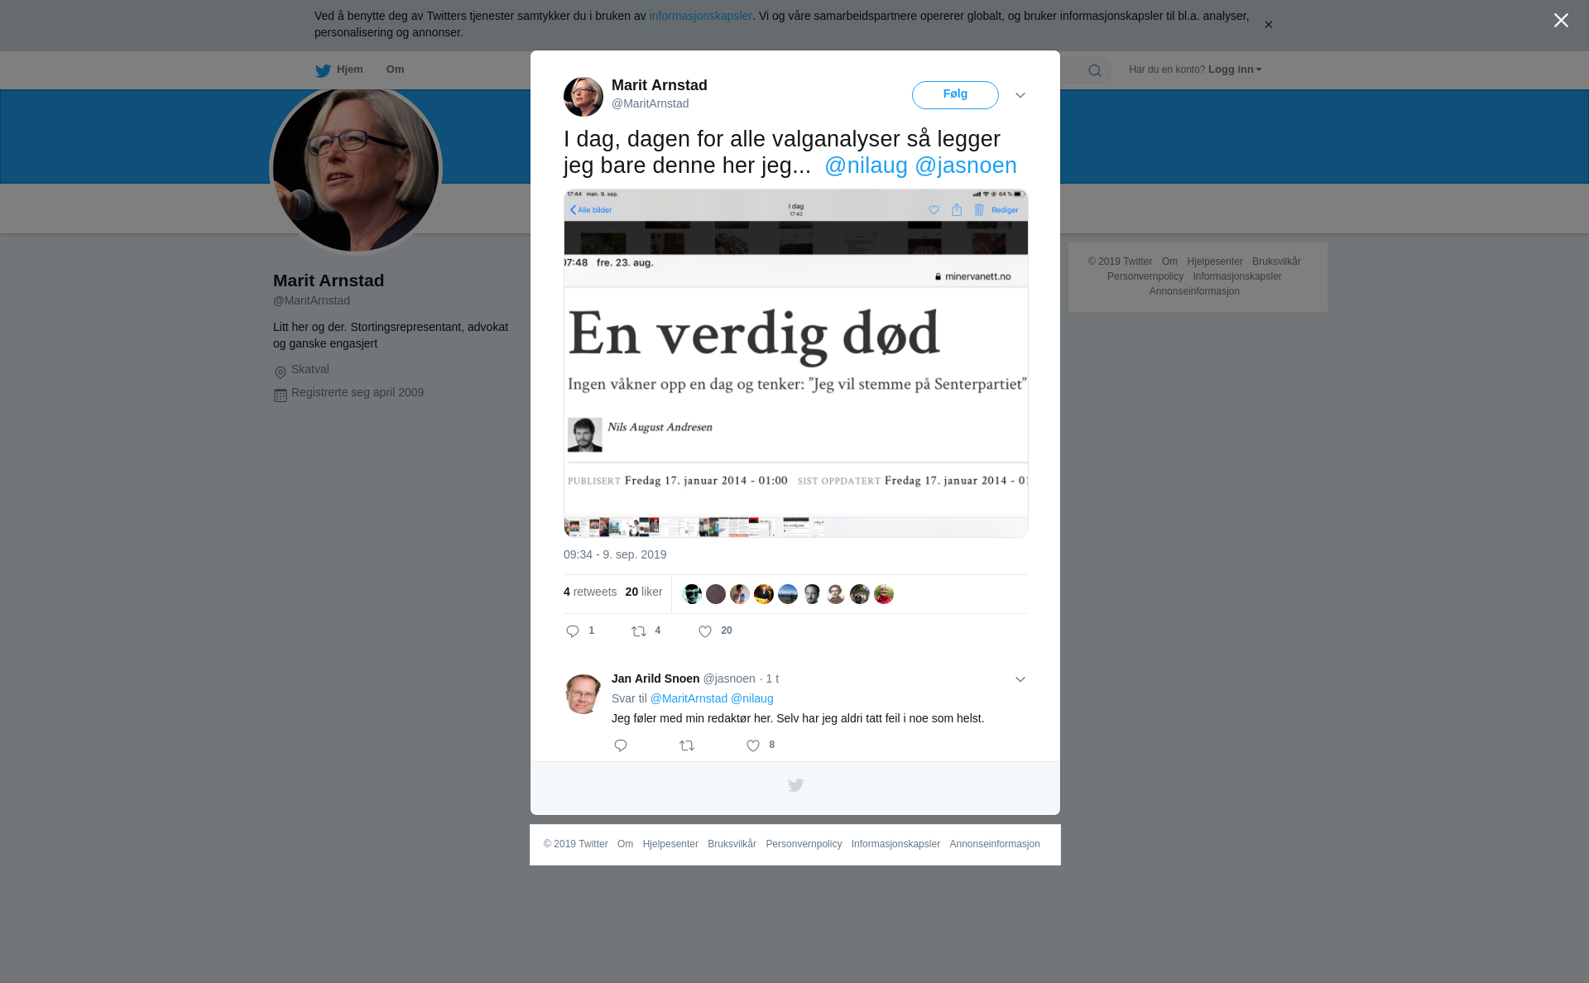Toggle Følg button for Marit Arnstad

click(955, 95)
